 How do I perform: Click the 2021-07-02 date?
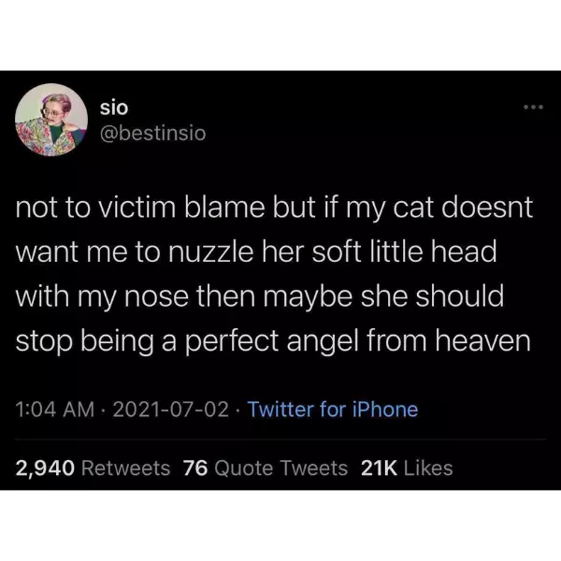[171, 410]
